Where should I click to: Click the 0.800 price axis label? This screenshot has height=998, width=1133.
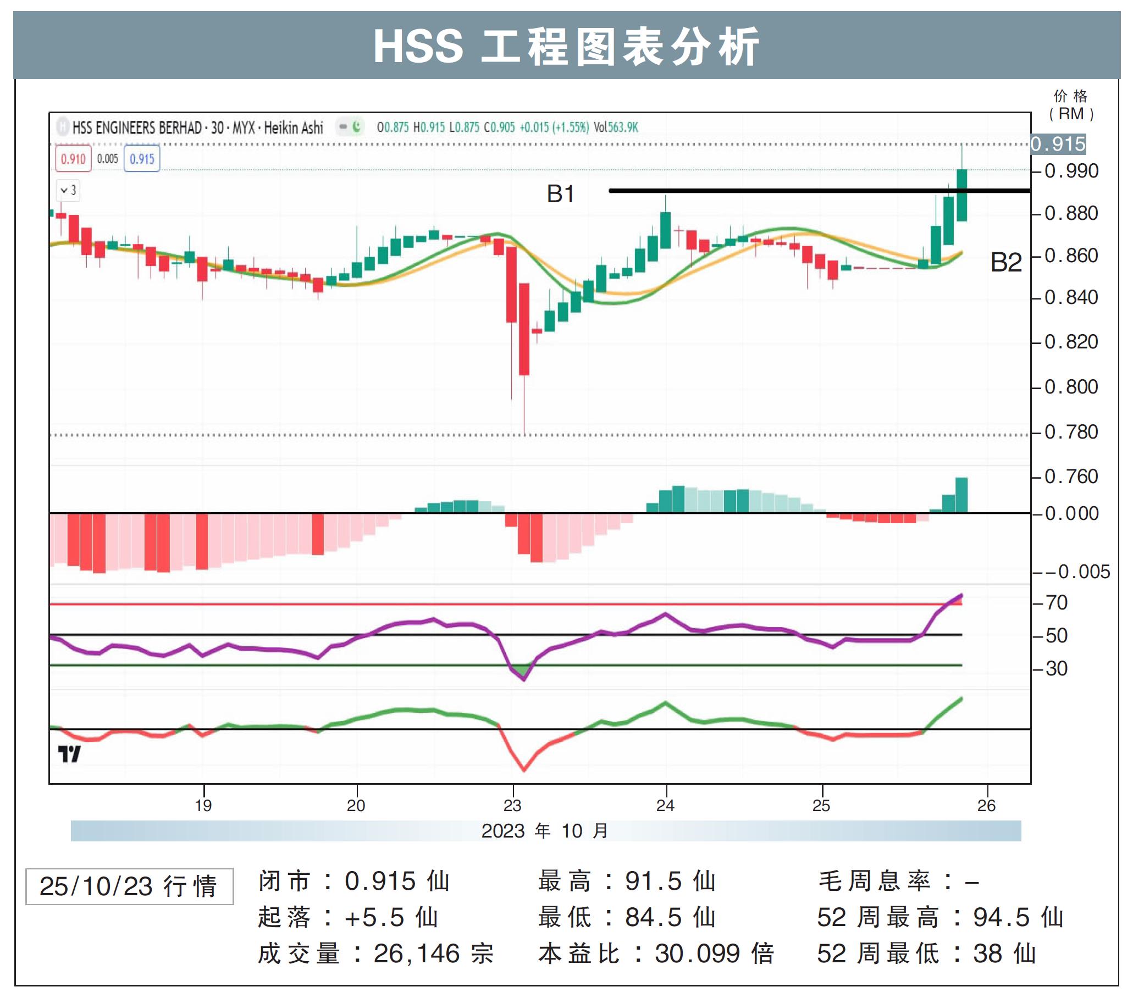coord(1071,387)
